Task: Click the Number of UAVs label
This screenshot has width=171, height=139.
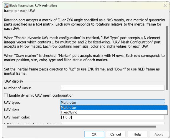Action: 18,88
